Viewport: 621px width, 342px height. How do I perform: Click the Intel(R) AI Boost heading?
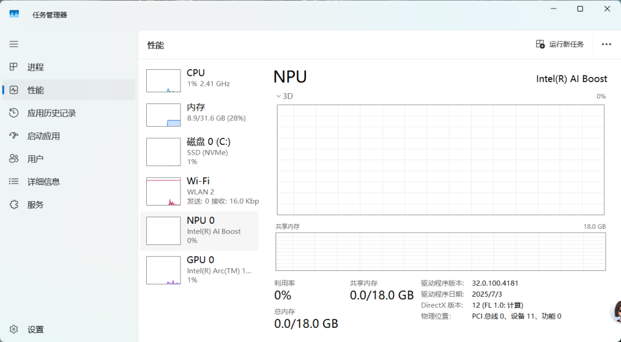(571, 79)
